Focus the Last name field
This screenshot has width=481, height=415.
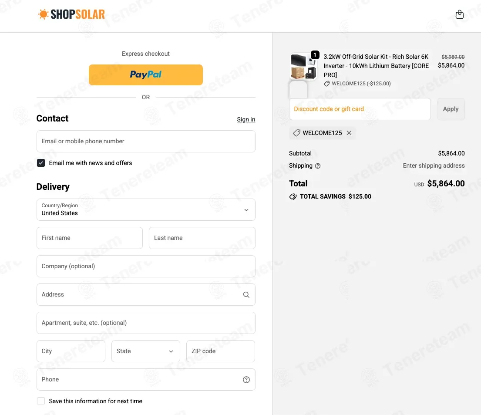(202, 238)
